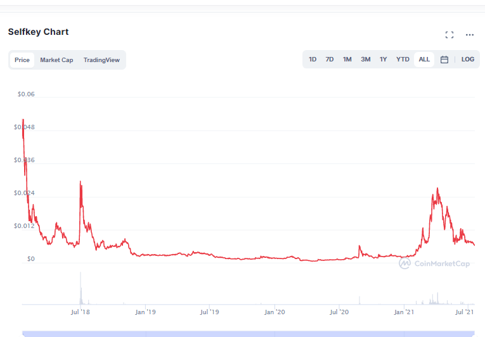Click the Selfkey Chart heading
The image size is (485, 337).
tap(38, 32)
